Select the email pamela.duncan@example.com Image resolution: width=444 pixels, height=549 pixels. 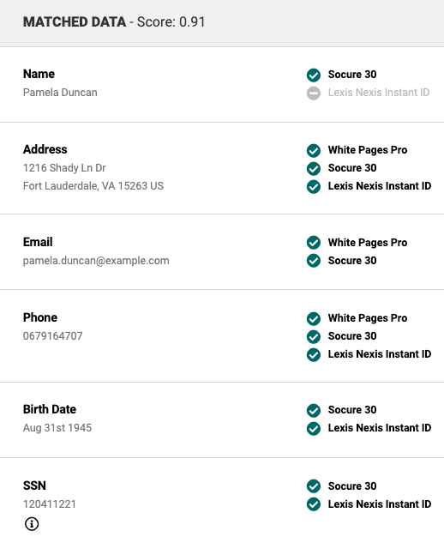coord(96,261)
